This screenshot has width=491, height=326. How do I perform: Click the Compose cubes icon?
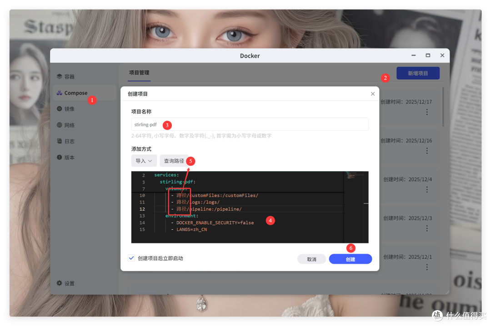click(x=60, y=93)
